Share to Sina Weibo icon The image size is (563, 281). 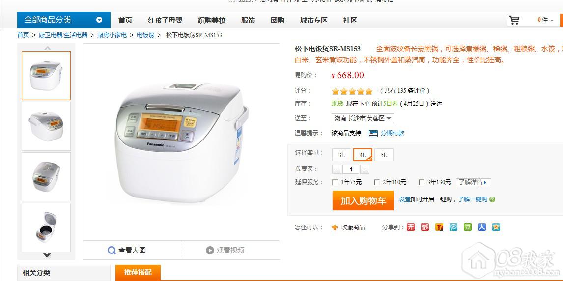[425, 227]
